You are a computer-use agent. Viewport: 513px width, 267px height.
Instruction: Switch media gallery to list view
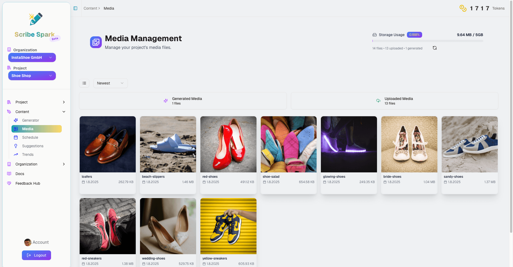tap(84, 83)
